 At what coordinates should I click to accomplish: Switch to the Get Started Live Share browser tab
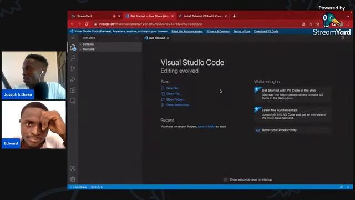149,16
